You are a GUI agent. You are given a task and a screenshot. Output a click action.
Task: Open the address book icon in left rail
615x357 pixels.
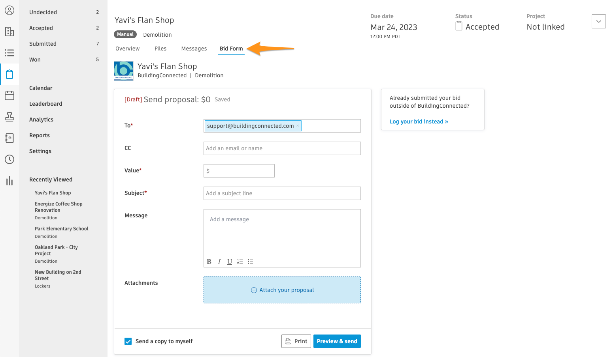9,138
